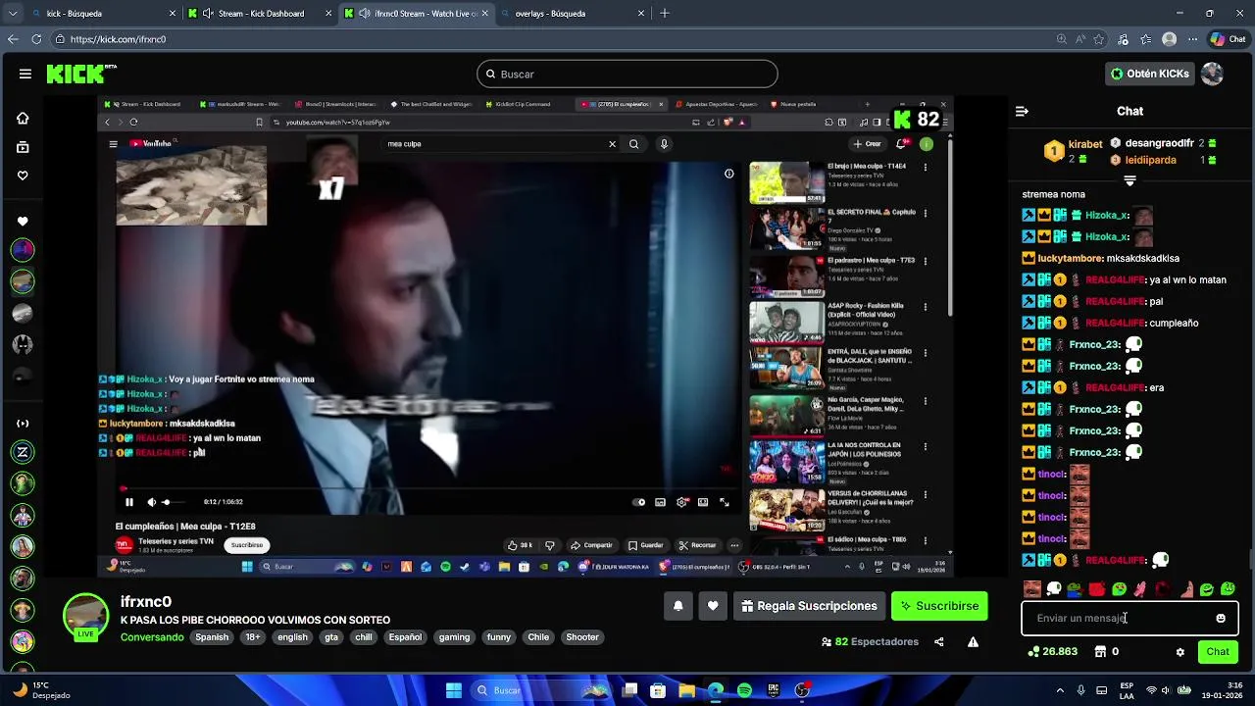This screenshot has height=706, width=1255.
Task: Click ifrxnc0 LIVE channel avatar
Action: coord(85,616)
